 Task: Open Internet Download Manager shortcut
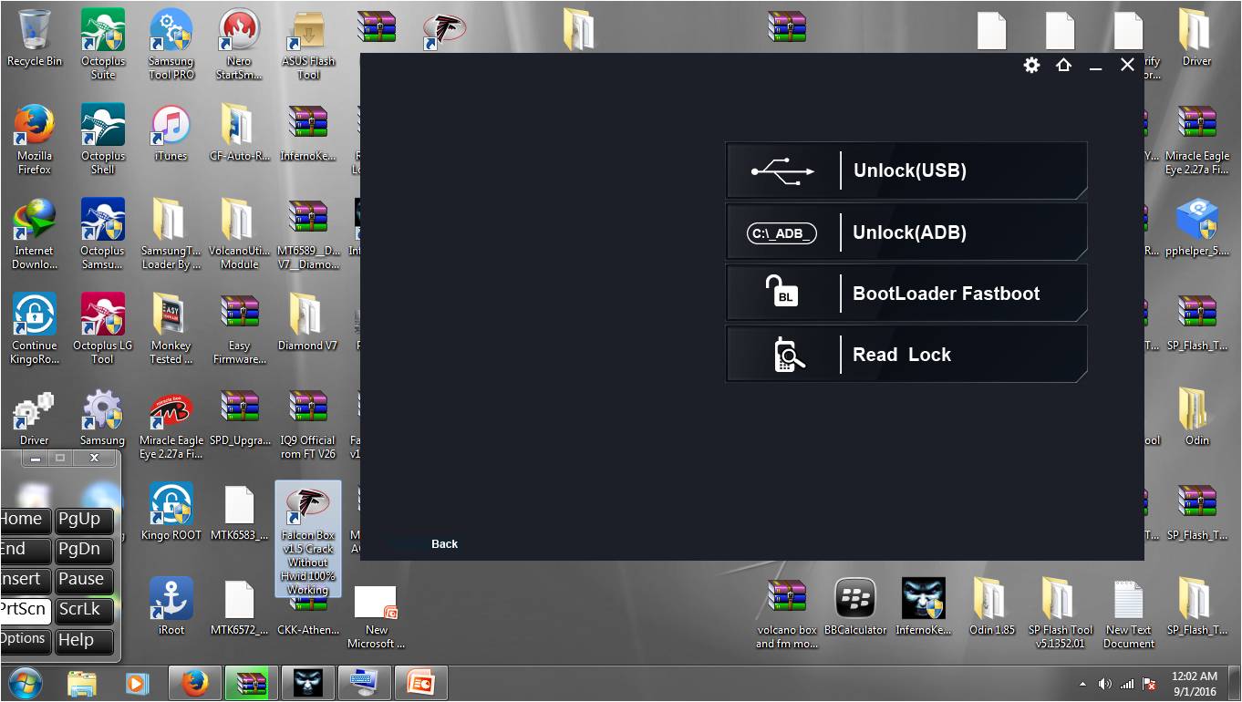(35, 234)
